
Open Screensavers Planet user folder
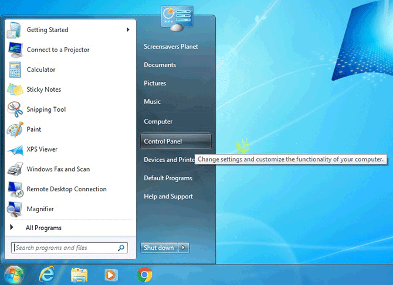(171, 46)
